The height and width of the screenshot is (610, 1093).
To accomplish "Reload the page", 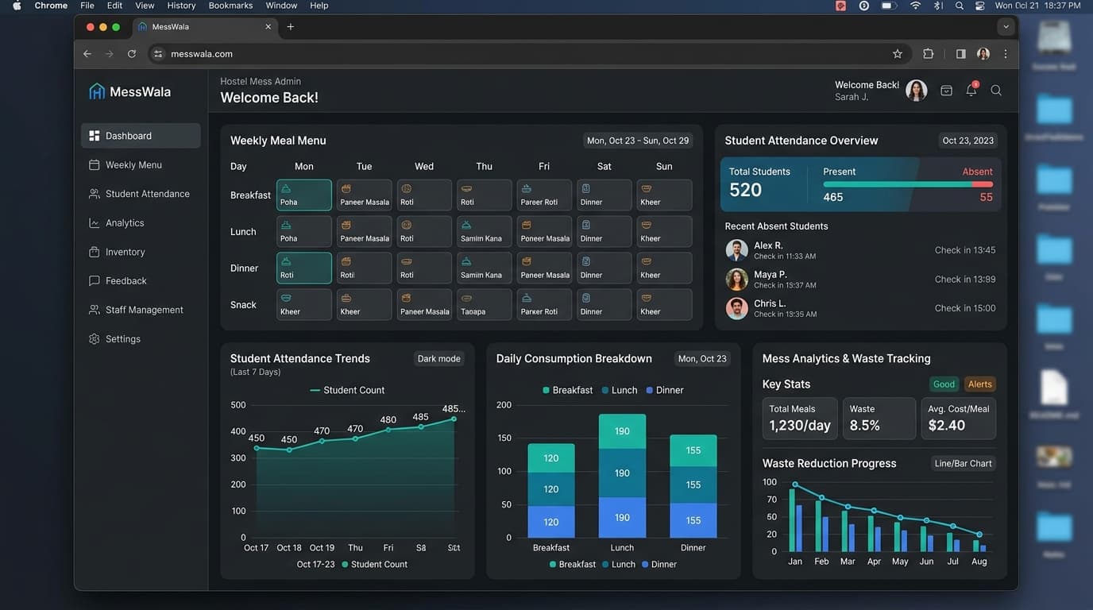I will pos(132,54).
